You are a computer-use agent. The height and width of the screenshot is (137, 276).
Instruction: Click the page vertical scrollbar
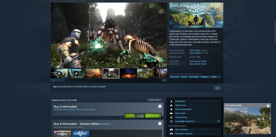275,32
